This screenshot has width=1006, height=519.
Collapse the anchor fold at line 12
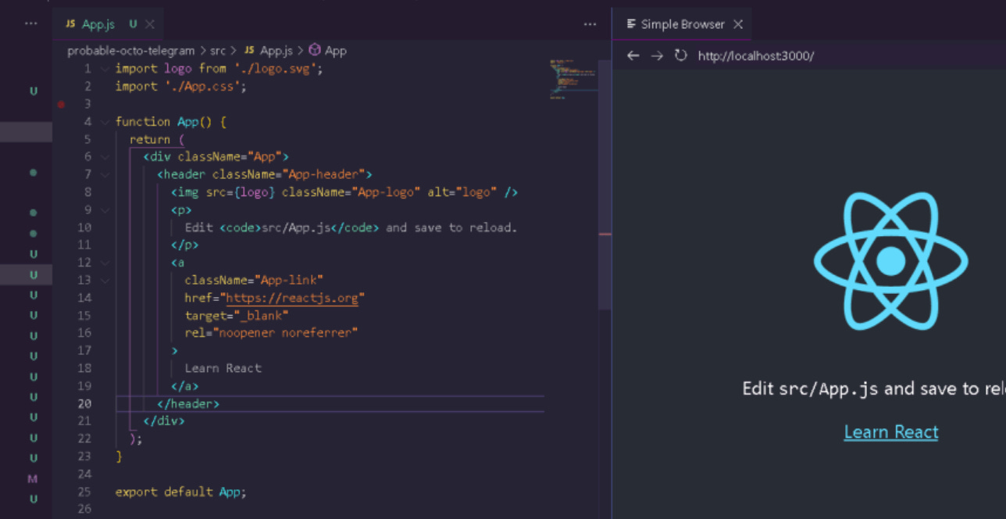point(105,263)
